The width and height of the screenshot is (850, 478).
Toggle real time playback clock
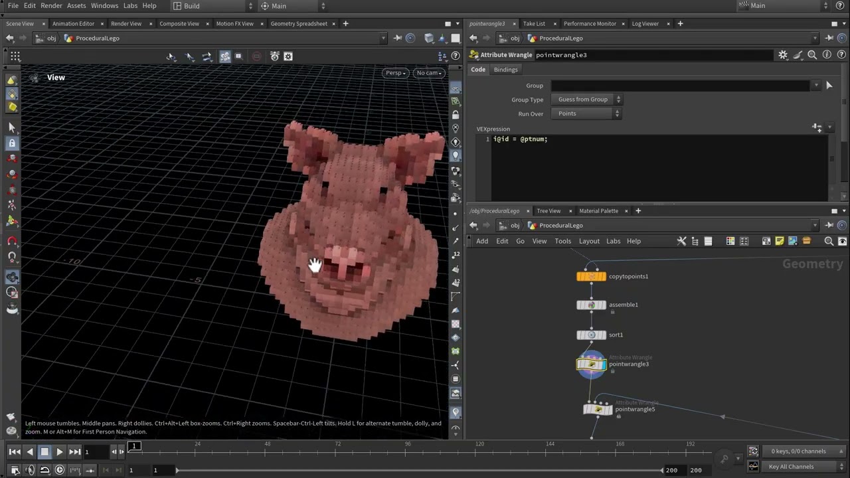click(x=60, y=470)
